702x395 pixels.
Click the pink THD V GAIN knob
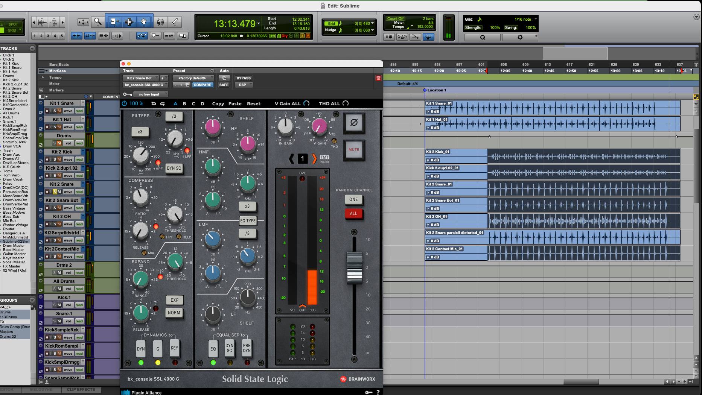(x=319, y=127)
